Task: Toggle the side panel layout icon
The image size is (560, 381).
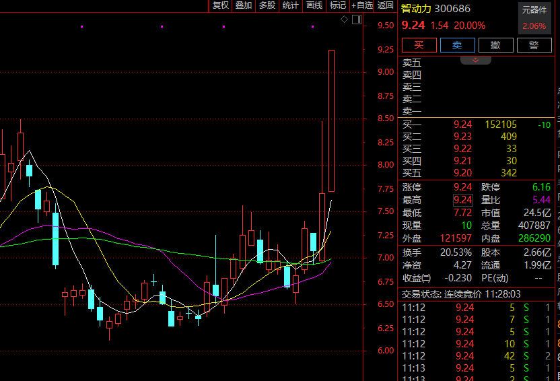Action: pyautogui.click(x=357, y=20)
